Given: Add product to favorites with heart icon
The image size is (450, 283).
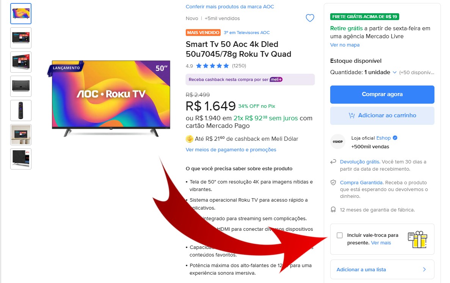Looking at the screenshot, I should click(x=310, y=18).
